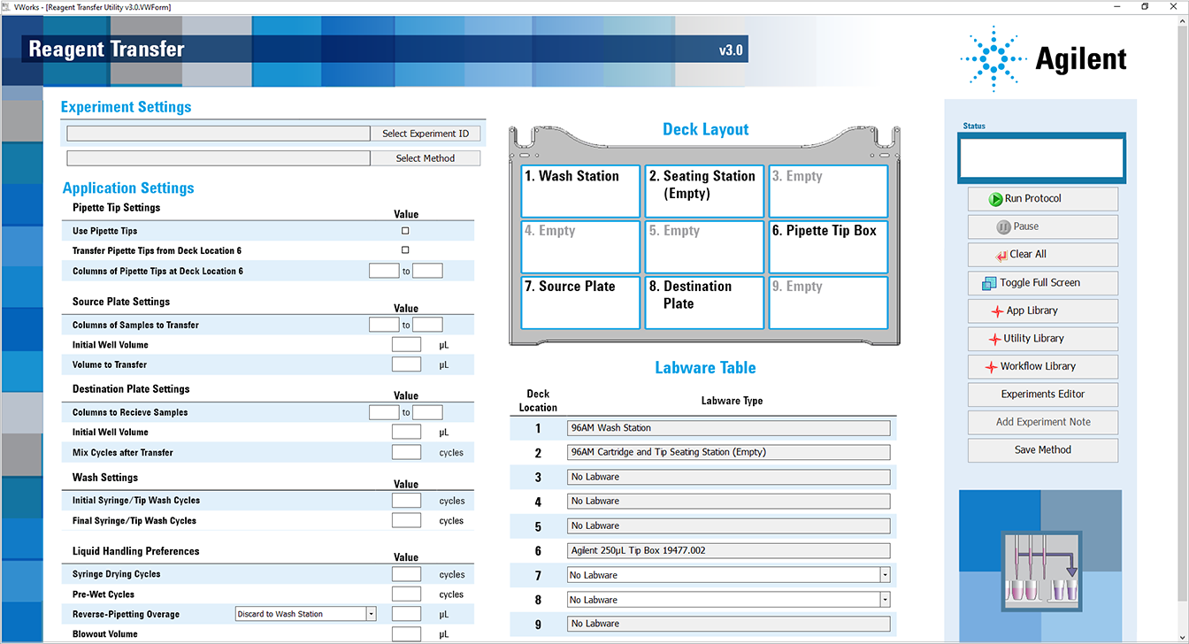Enable the Use Pipette Tips checkbox

(405, 231)
